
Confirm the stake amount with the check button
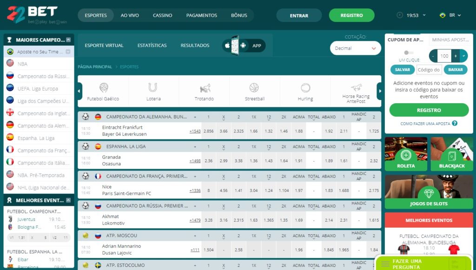click(463, 56)
